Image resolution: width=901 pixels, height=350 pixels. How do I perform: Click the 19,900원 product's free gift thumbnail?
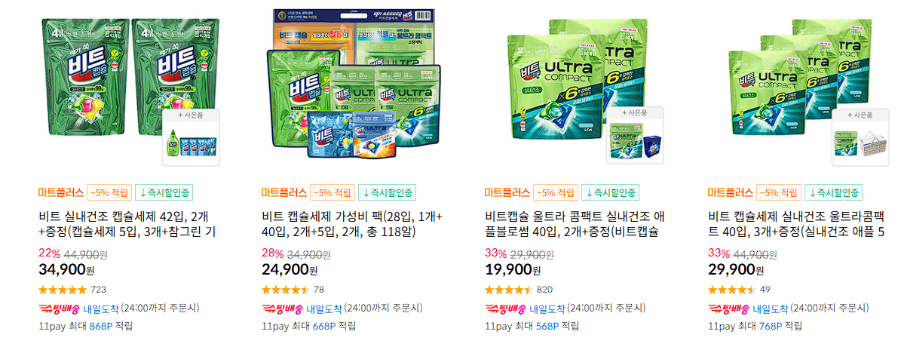pos(635,135)
